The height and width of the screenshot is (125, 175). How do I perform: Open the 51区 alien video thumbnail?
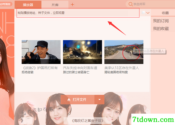point(124,52)
